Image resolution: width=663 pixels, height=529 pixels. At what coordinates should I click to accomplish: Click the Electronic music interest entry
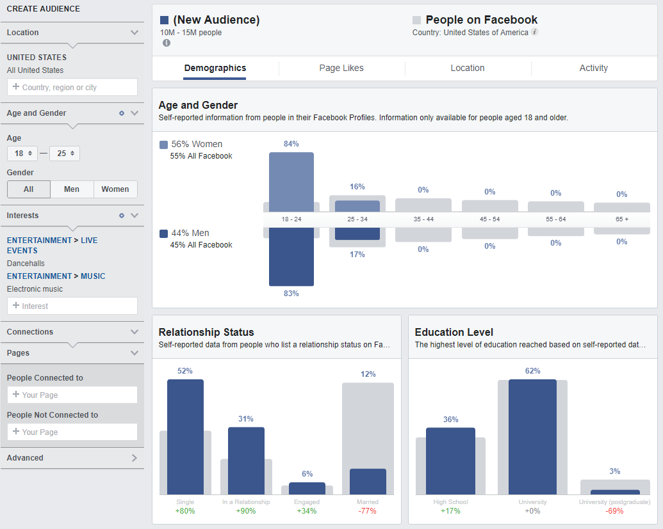tap(35, 289)
